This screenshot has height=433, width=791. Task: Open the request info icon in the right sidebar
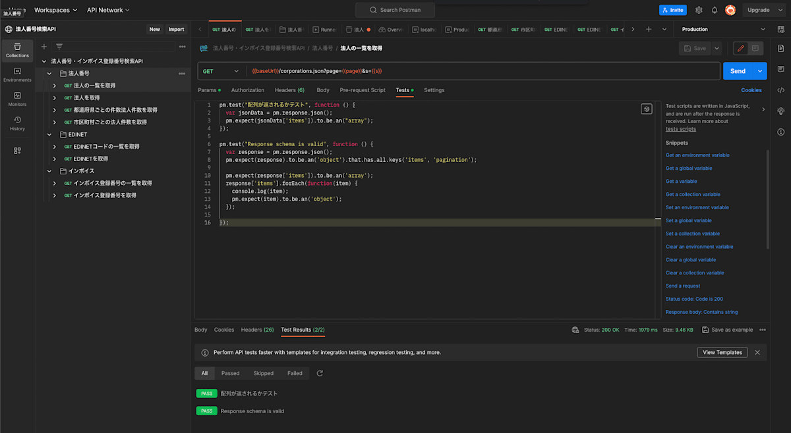coord(781,132)
